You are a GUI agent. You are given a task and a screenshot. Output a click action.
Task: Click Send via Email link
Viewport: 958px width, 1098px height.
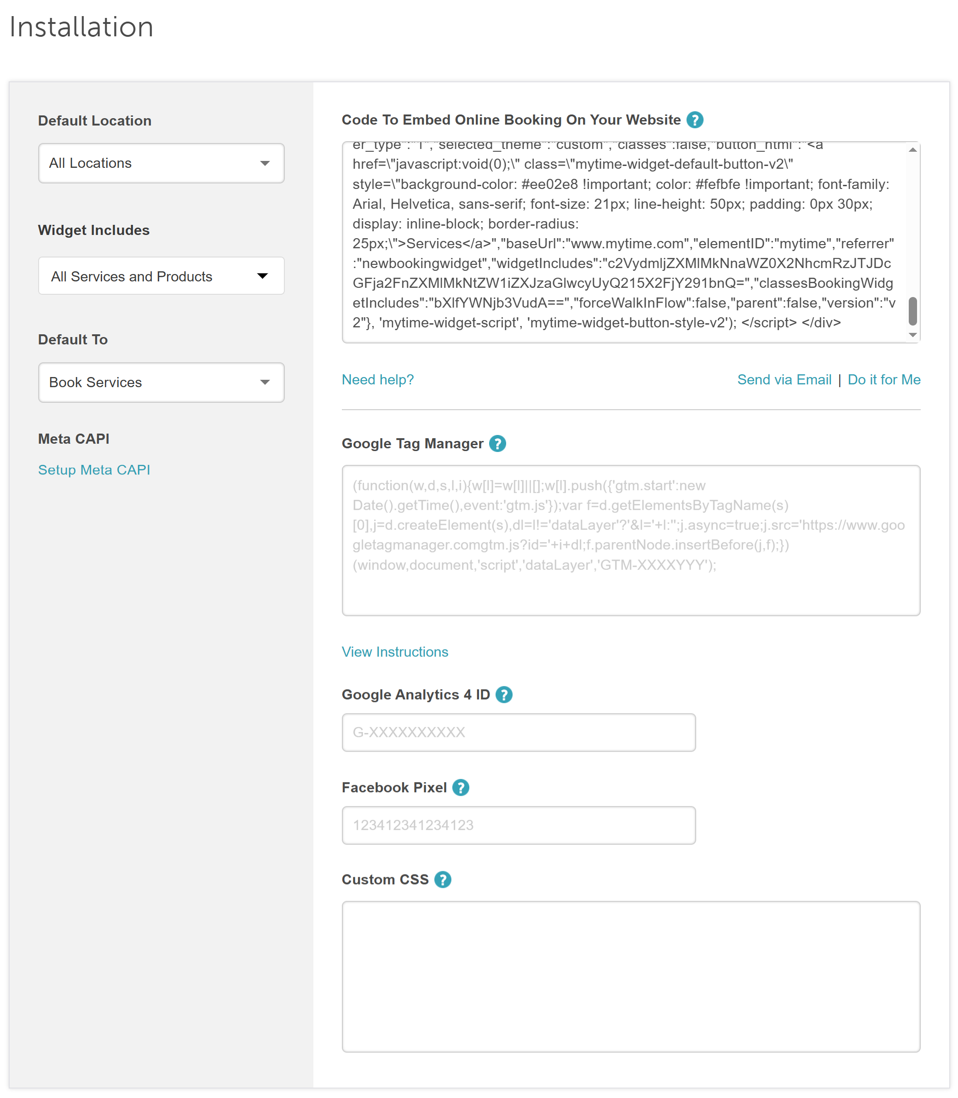[784, 379]
